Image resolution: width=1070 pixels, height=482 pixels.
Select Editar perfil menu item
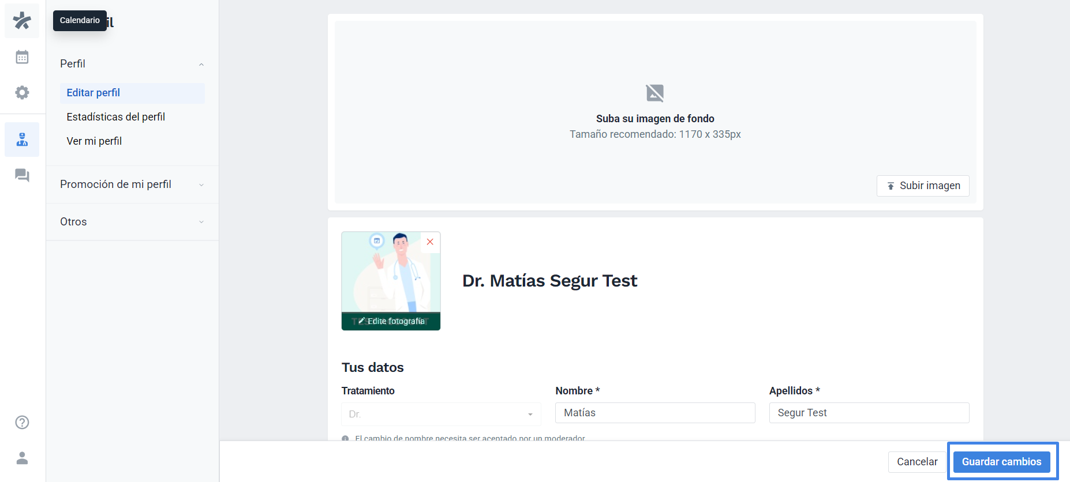pos(132,93)
